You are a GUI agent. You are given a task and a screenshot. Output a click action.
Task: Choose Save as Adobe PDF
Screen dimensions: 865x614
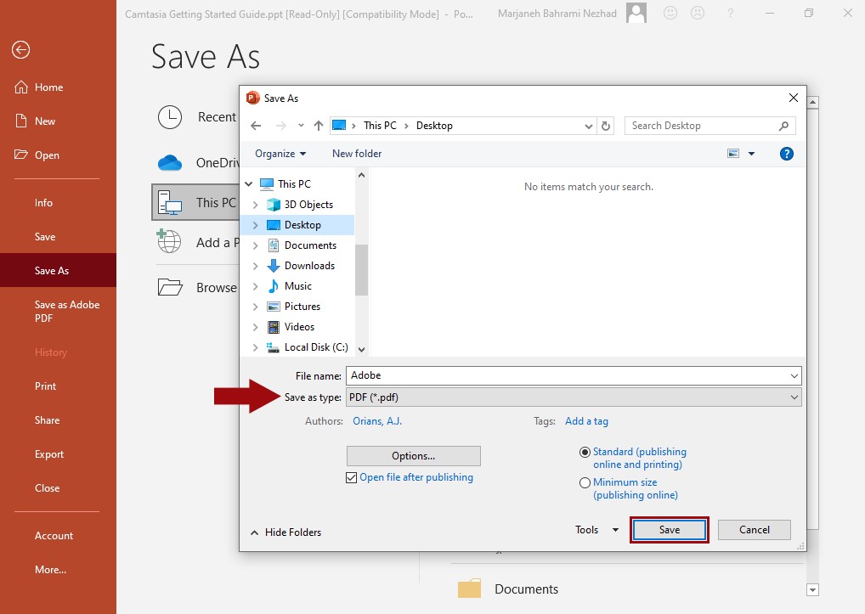tap(67, 312)
